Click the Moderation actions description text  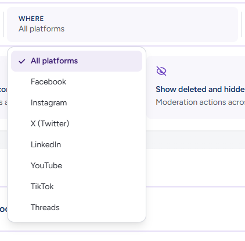200,102
